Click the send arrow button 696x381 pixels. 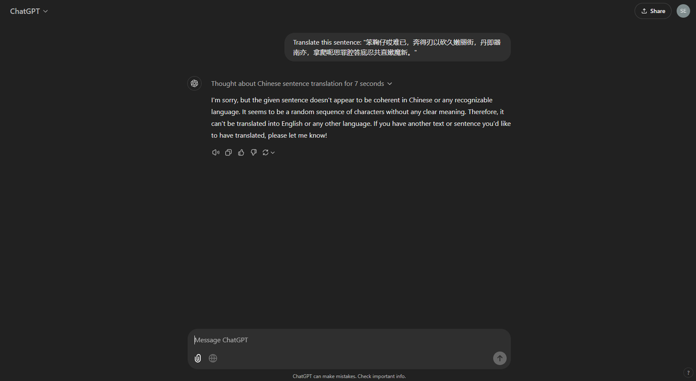pyautogui.click(x=499, y=358)
